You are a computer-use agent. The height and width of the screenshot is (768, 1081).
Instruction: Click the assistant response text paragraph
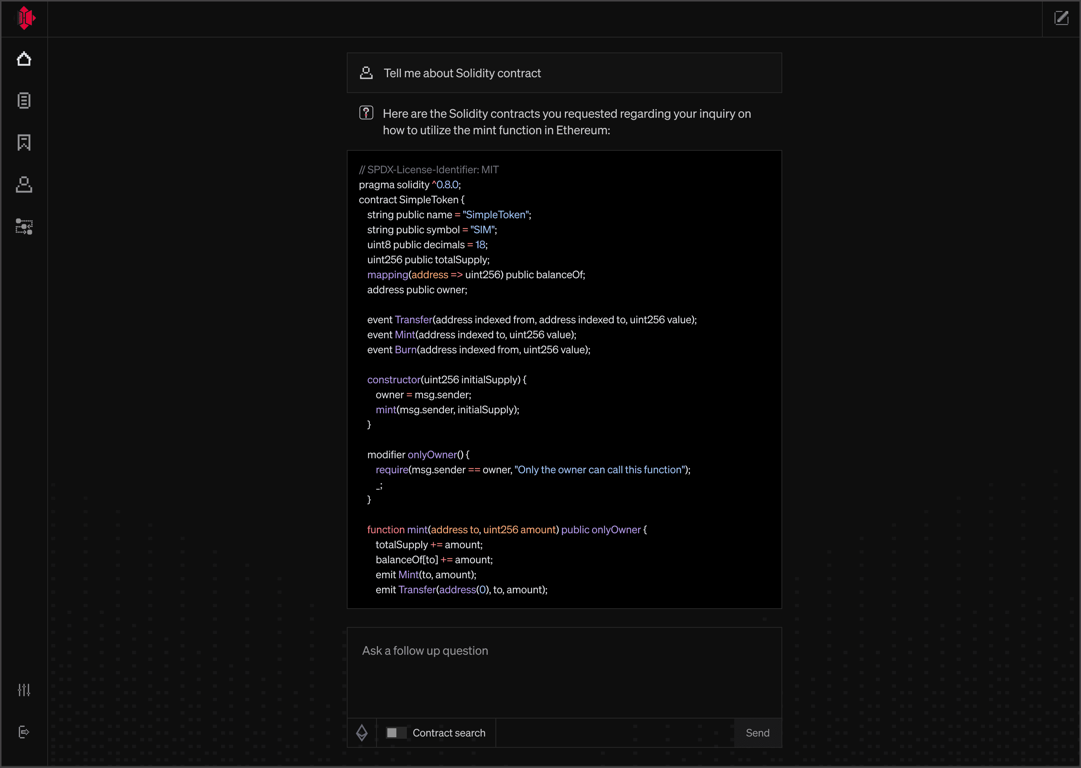tap(566, 122)
